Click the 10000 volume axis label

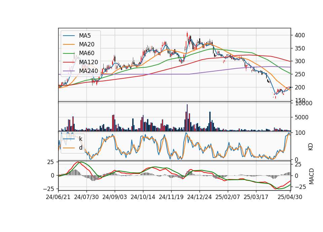coord(303,103)
